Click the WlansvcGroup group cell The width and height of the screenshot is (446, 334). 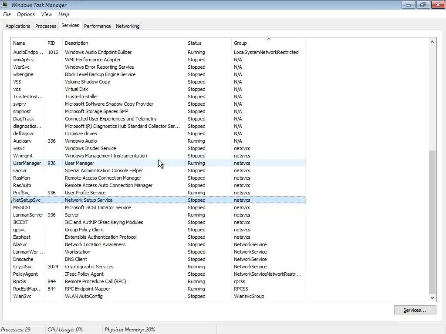[x=249, y=296]
